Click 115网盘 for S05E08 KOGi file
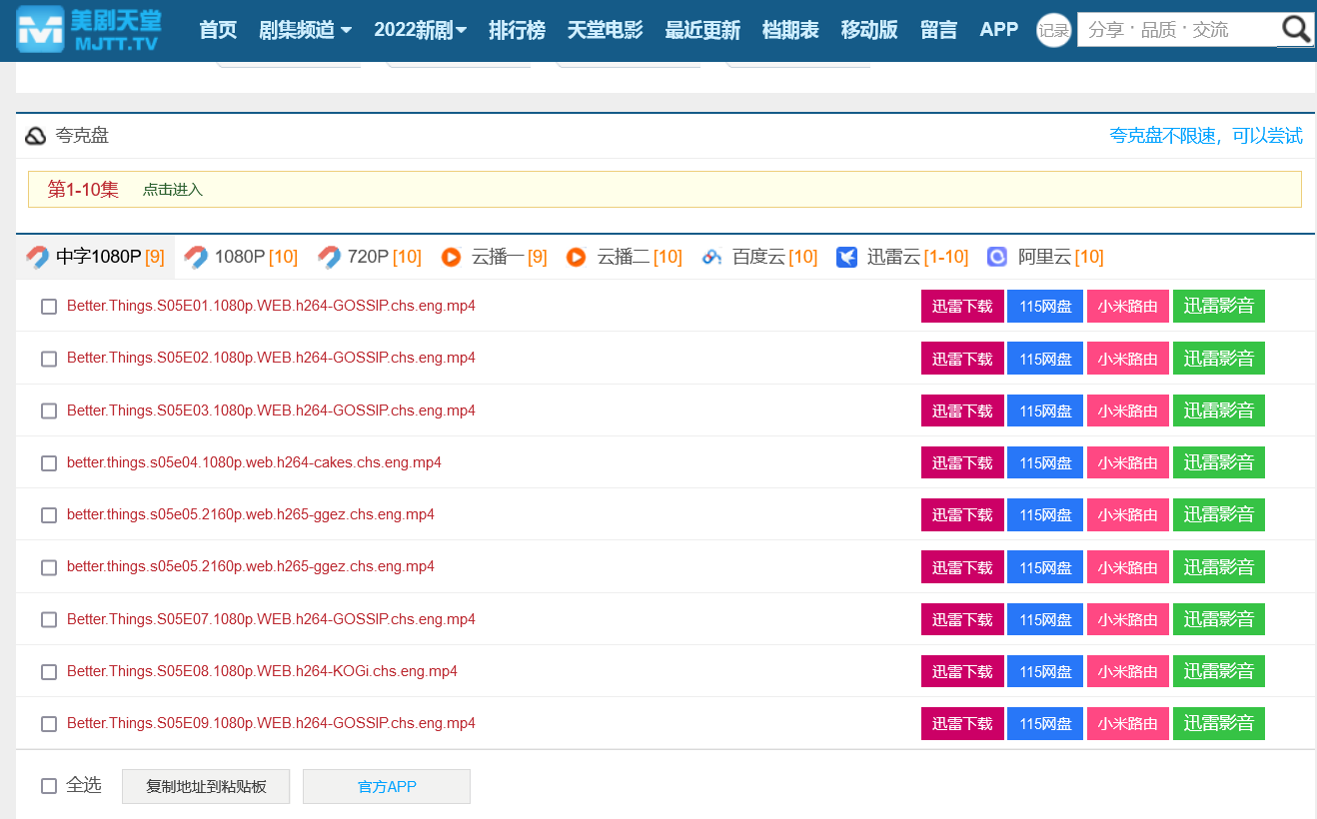This screenshot has height=819, width=1317. click(x=1045, y=671)
